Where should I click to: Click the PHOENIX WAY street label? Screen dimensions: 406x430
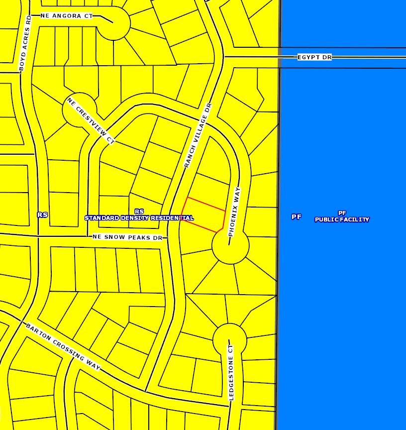234,212
